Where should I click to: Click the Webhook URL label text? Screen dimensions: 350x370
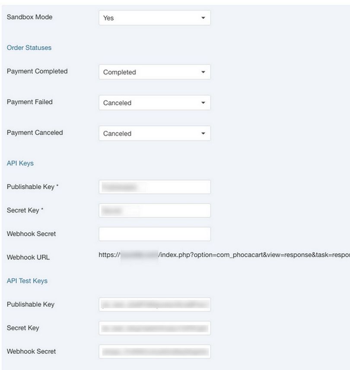click(x=28, y=257)
